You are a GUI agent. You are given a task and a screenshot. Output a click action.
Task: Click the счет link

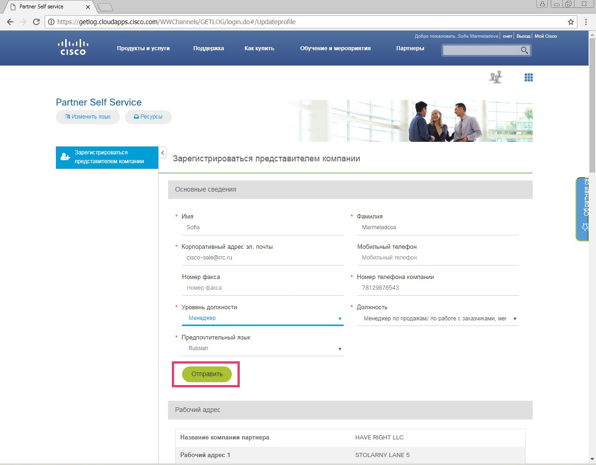508,36
